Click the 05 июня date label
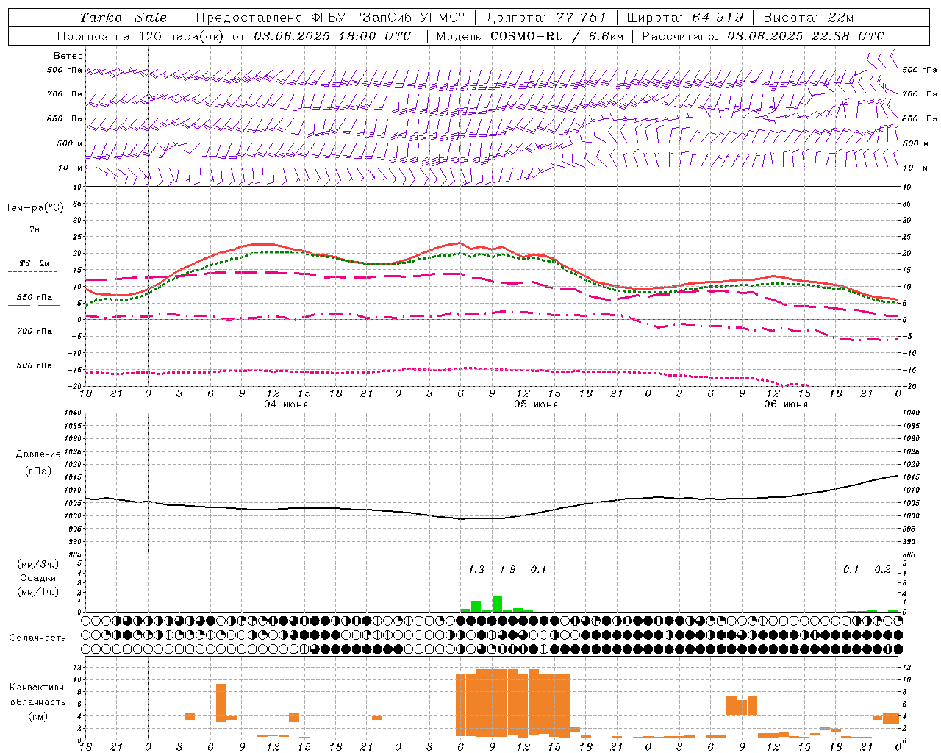The image size is (941, 753). 536,404
